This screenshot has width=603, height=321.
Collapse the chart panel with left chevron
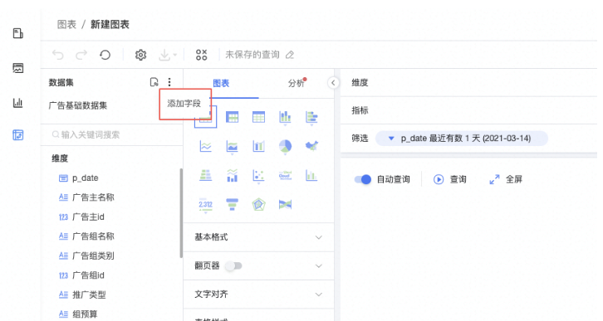point(333,83)
